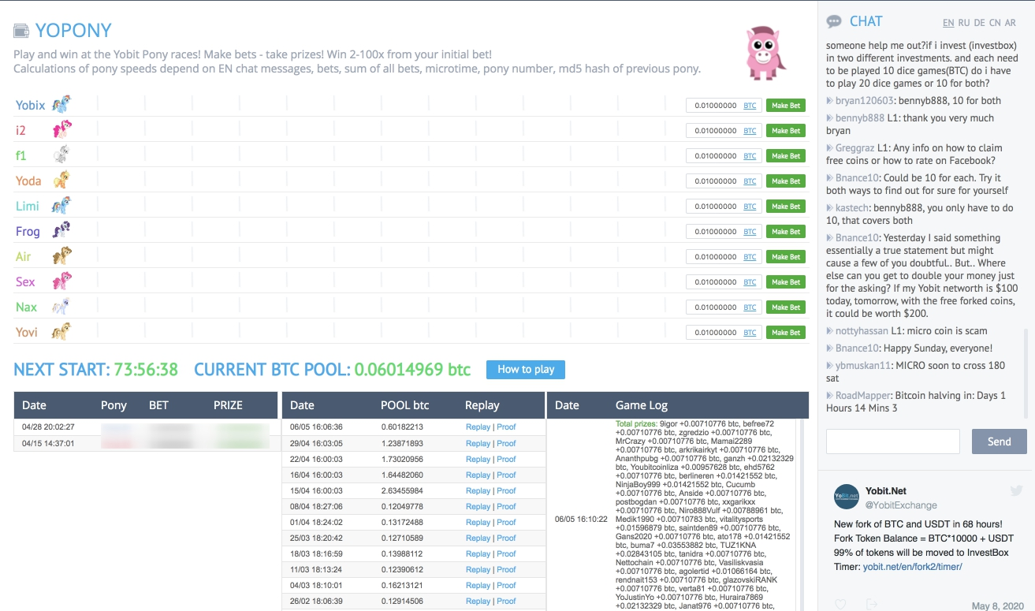Click BTC currency link in Air row

pyautogui.click(x=750, y=257)
